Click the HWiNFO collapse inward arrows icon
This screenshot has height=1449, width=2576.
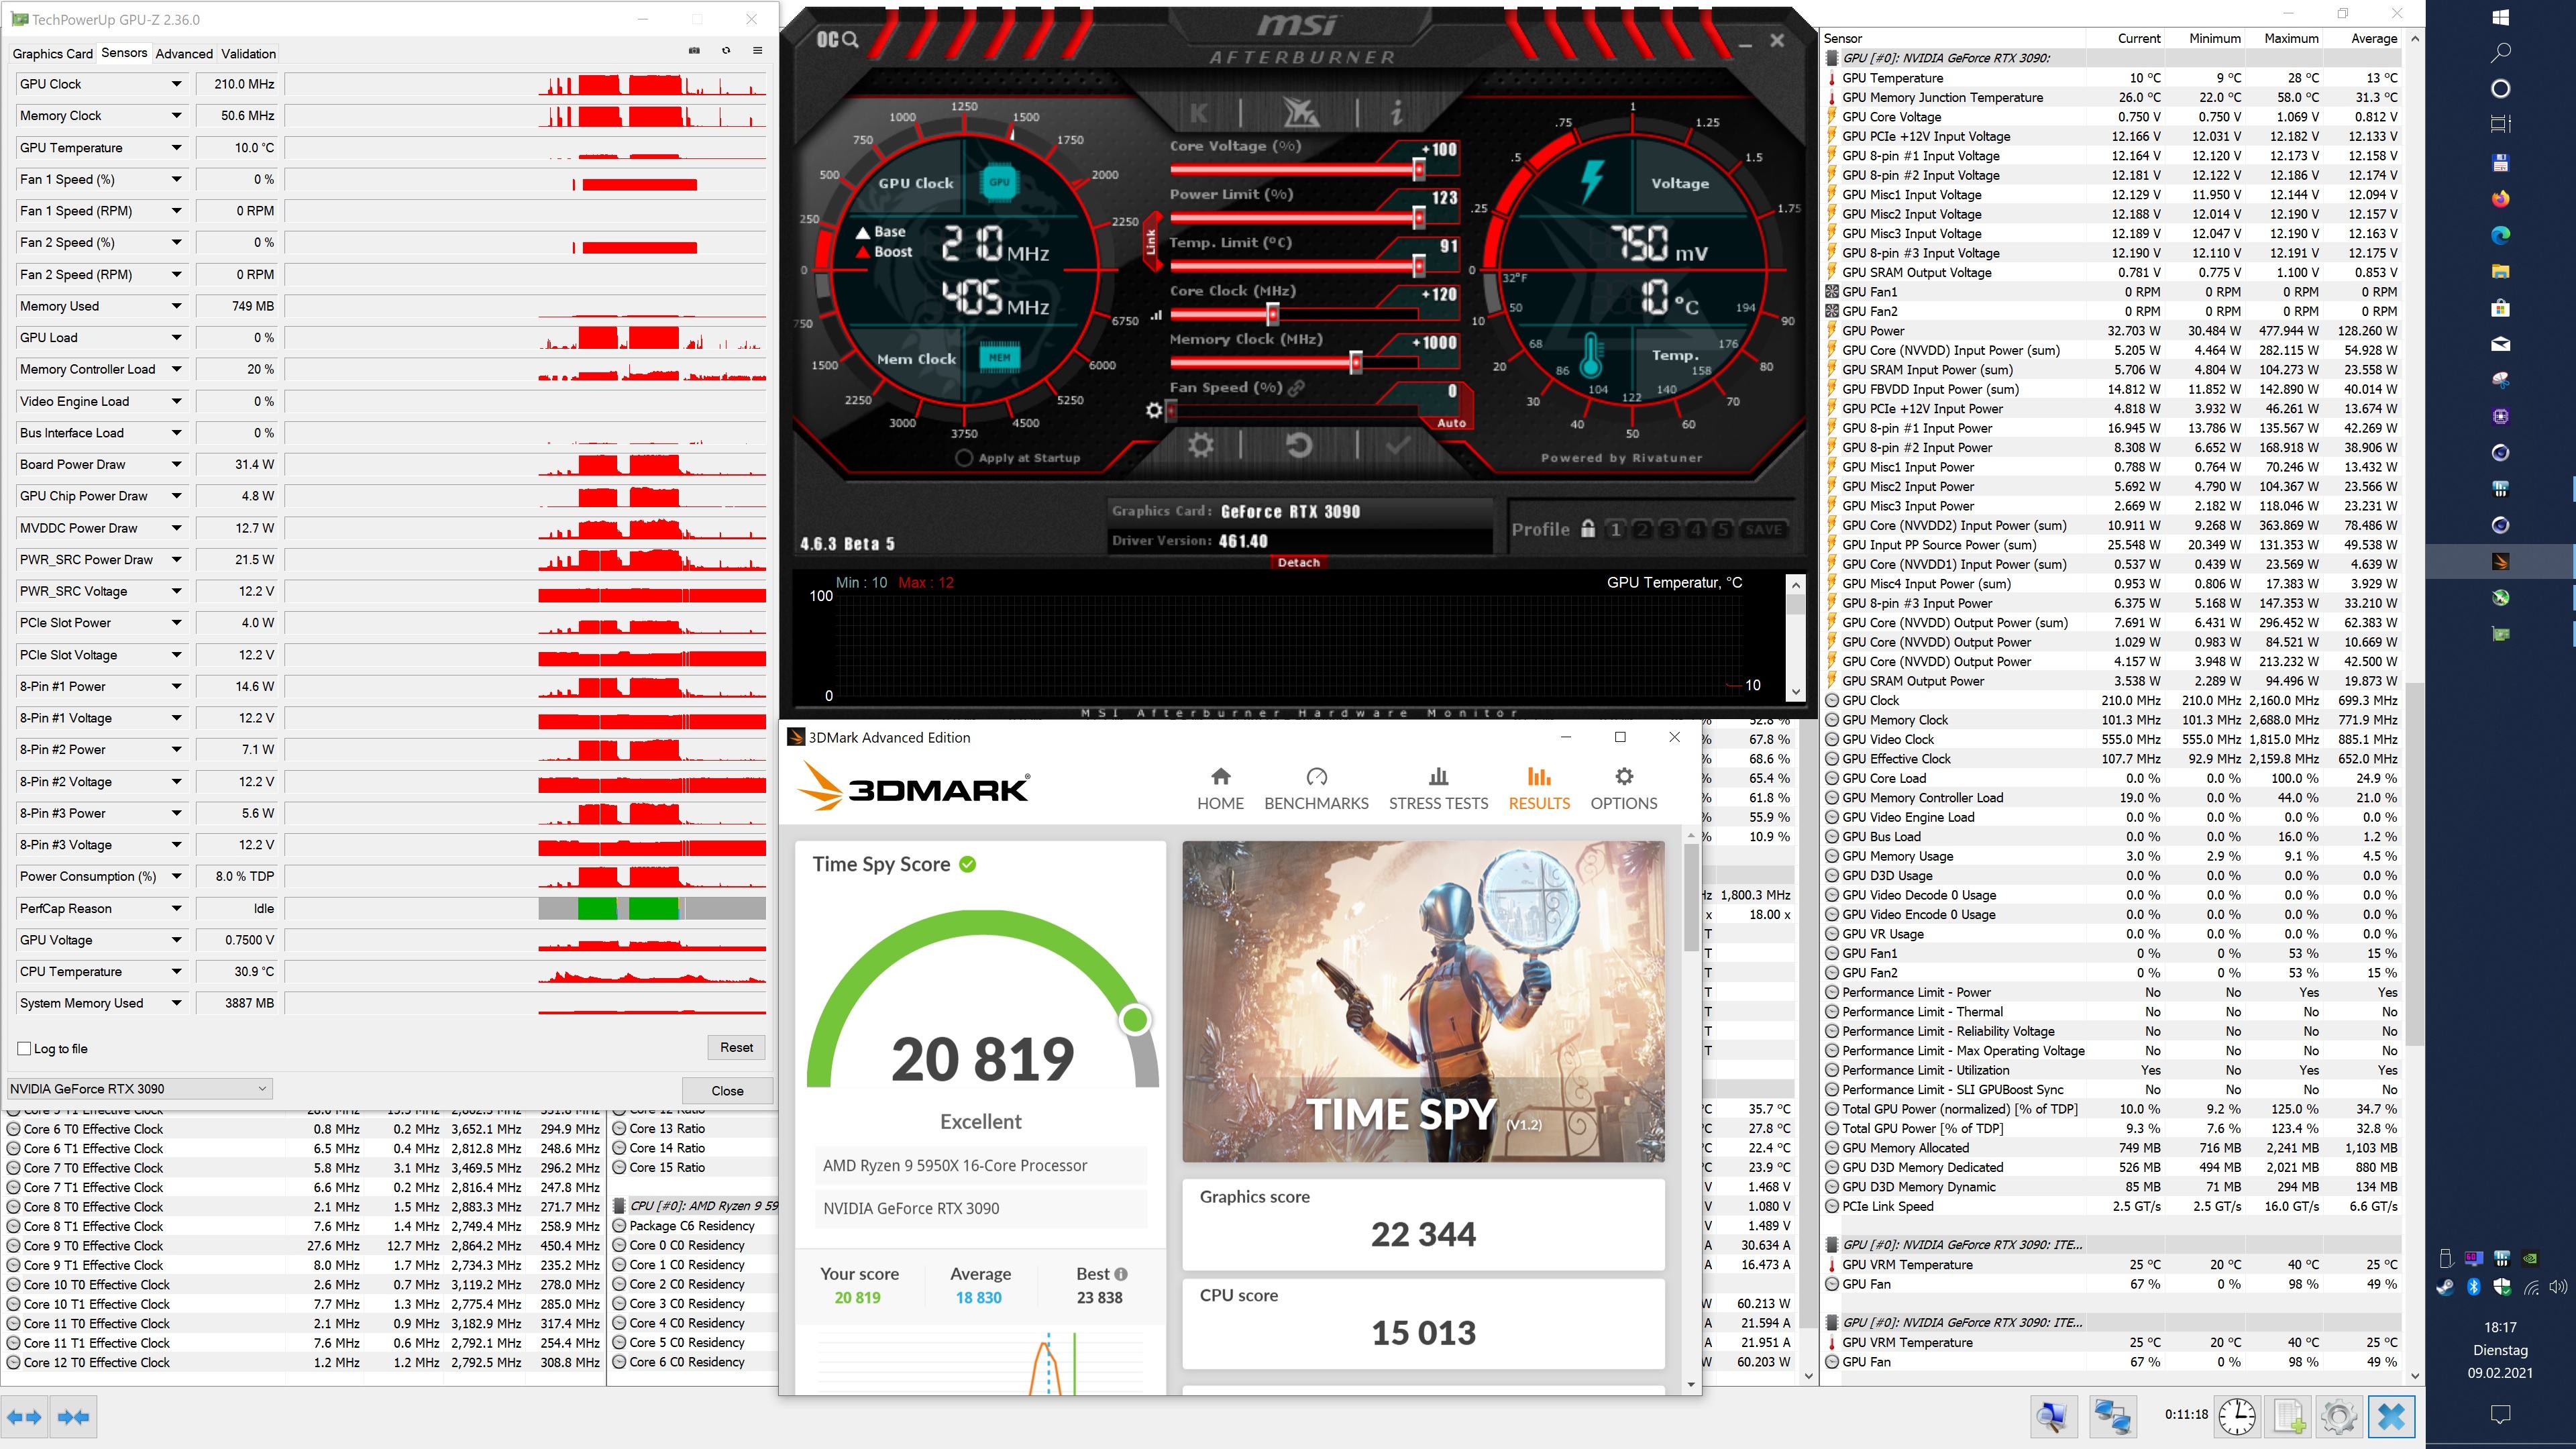pos(74,1416)
